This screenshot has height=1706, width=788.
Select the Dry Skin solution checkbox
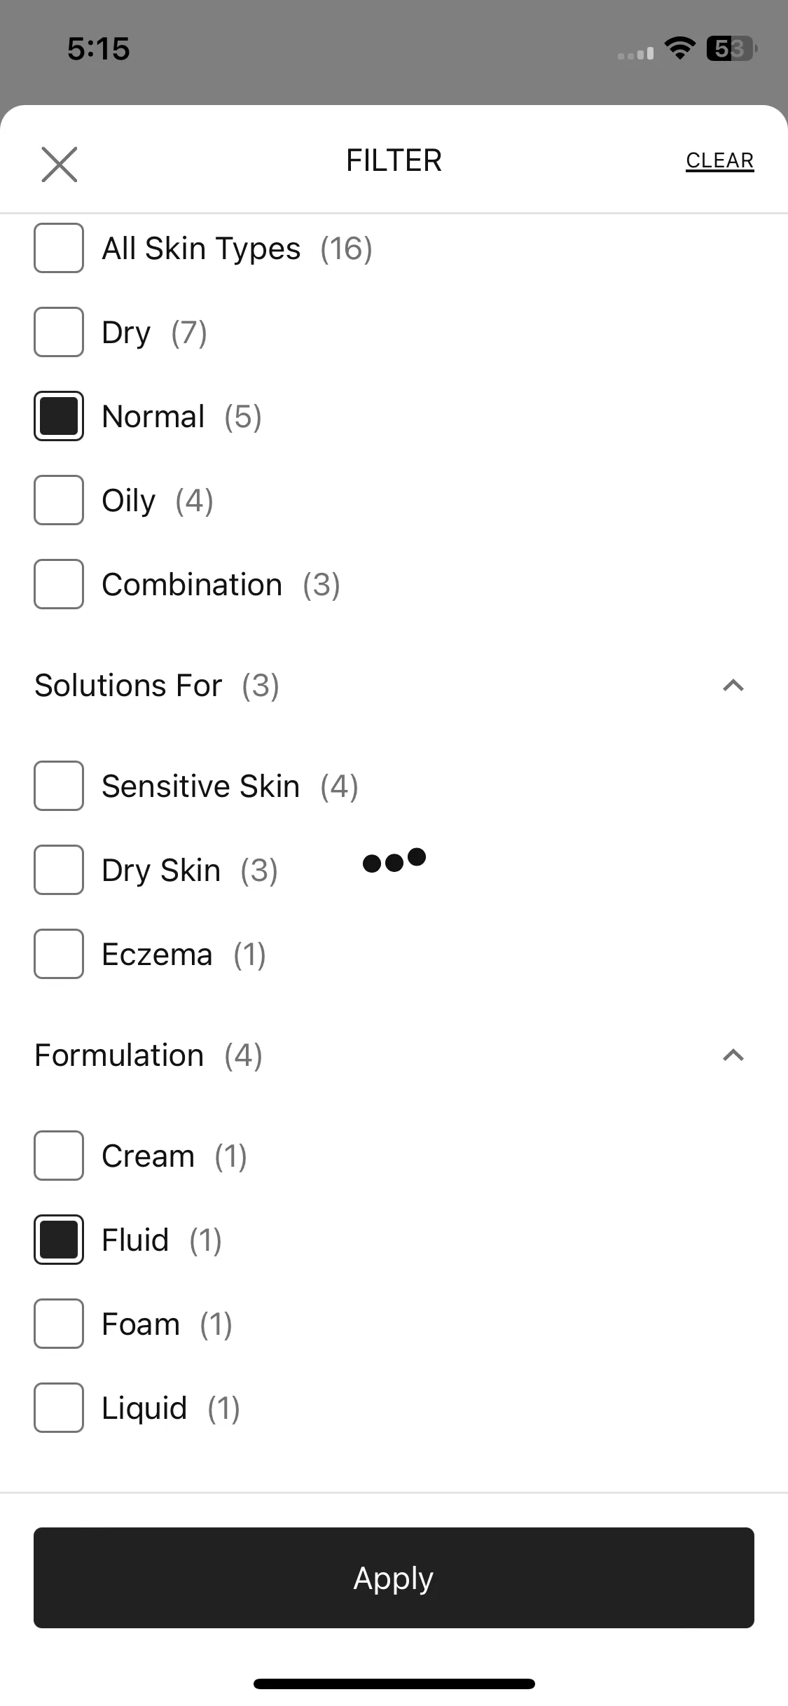[x=59, y=870]
